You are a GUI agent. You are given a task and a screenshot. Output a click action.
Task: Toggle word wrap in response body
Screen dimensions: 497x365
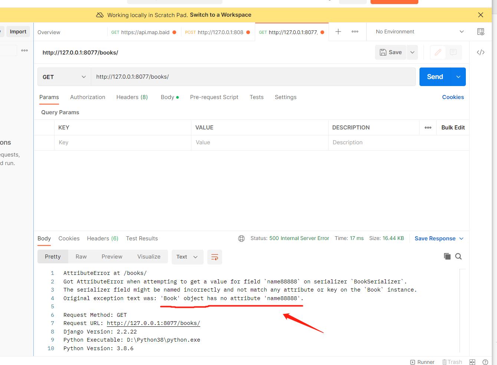[215, 257]
